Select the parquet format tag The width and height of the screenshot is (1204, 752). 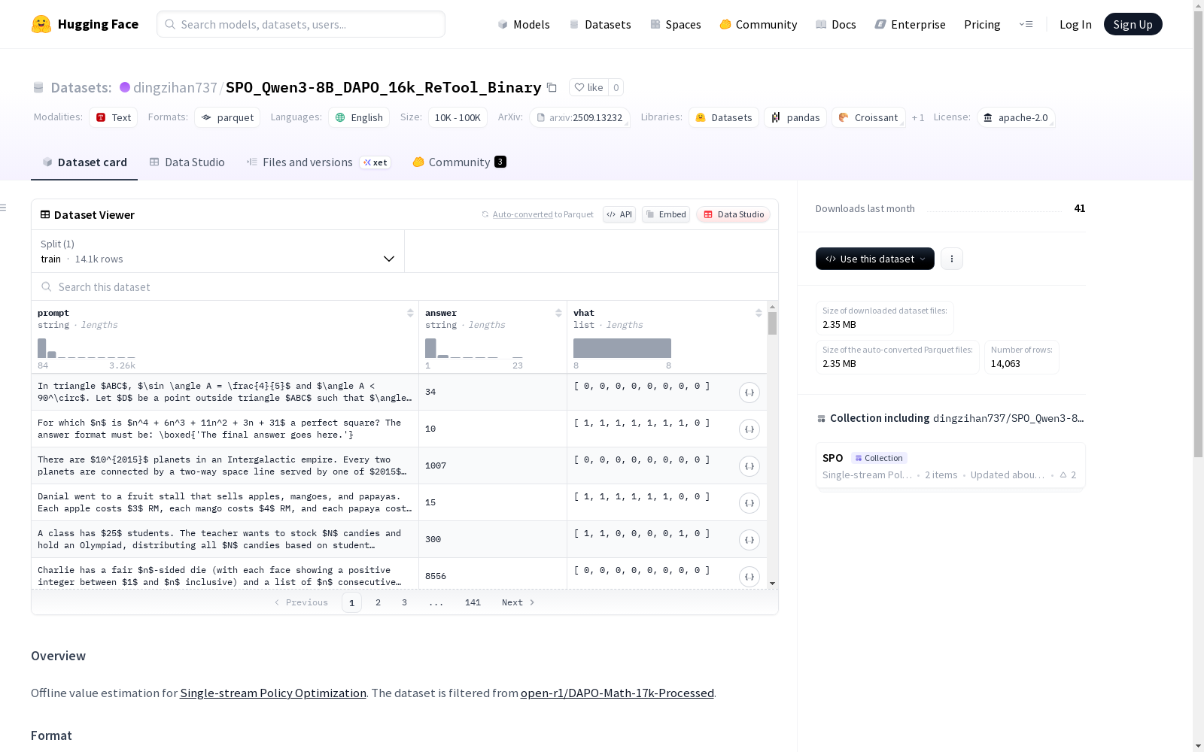(227, 117)
